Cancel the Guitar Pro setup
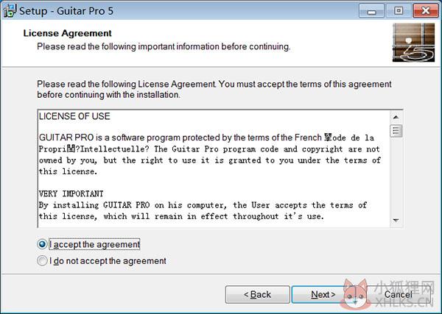 pyautogui.click(x=398, y=295)
